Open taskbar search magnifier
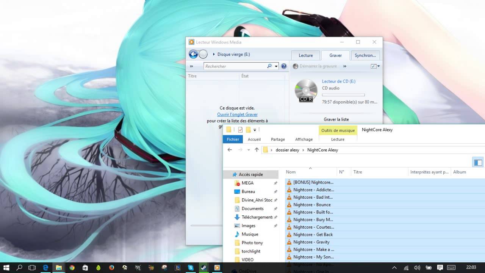The image size is (485, 273). click(x=19, y=267)
